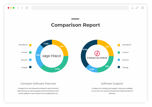152x107 pixels.
Task: Click the download arrow icon
Action: pyautogui.click(x=132, y=8)
